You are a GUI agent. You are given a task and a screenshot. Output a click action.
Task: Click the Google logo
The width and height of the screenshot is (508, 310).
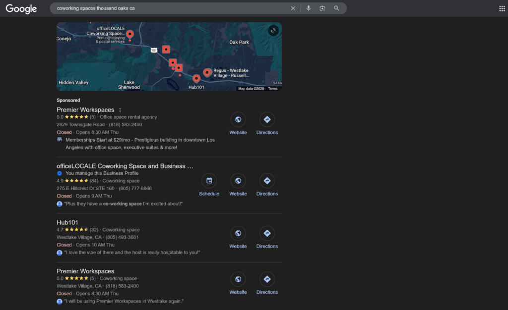pos(21,9)
